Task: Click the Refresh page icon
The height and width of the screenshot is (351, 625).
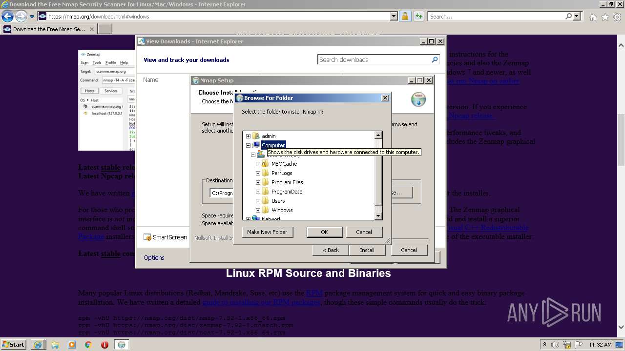Action: pos(418,16)
